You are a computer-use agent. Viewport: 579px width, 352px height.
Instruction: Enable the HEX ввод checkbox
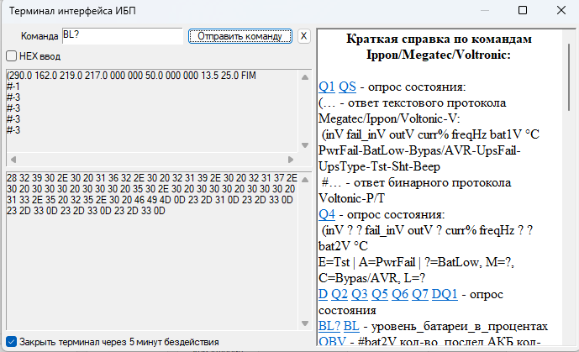pyautogui.click(x=12, y=55)
